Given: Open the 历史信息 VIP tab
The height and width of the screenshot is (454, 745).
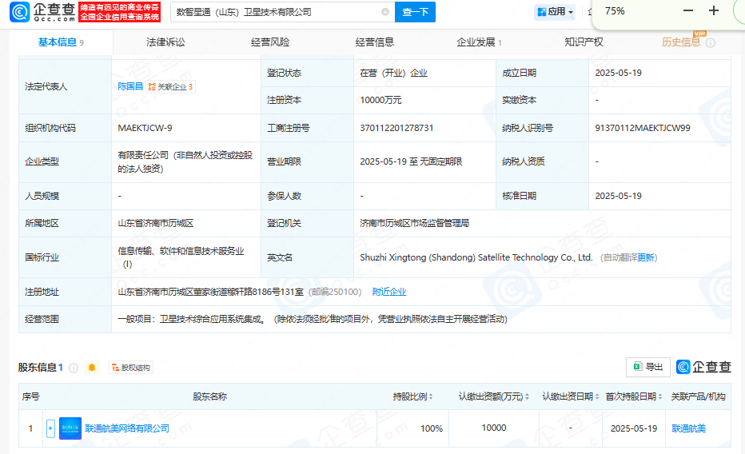Looking at the screenshot, I should [681, 42].
